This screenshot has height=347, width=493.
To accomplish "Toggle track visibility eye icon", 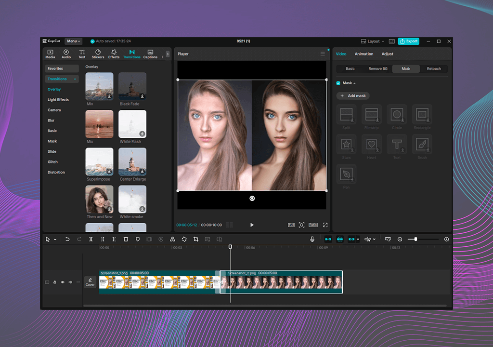I will click(63, 282).
